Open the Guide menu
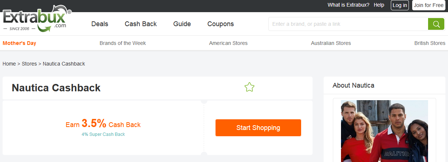 (182, 24)
